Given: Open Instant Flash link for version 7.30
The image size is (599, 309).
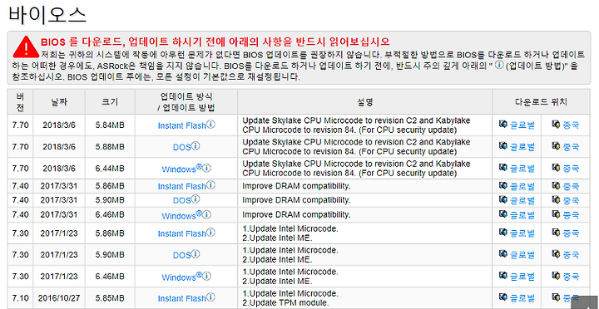Looking at the screenshot, I should click(x=182, y=234).
